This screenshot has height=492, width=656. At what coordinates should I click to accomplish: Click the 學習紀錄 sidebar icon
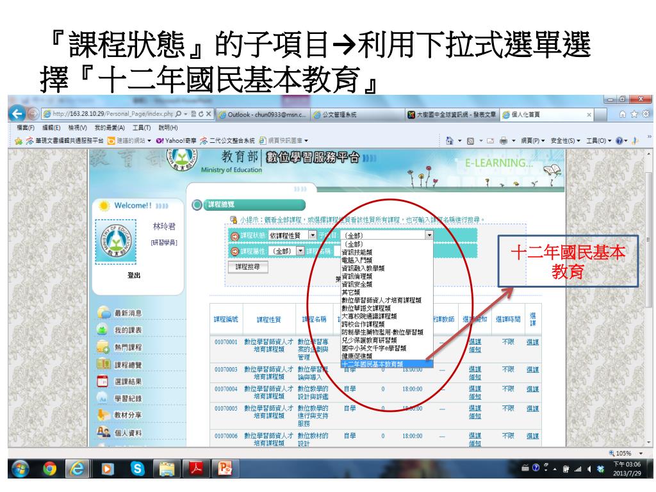coord(103,398)
